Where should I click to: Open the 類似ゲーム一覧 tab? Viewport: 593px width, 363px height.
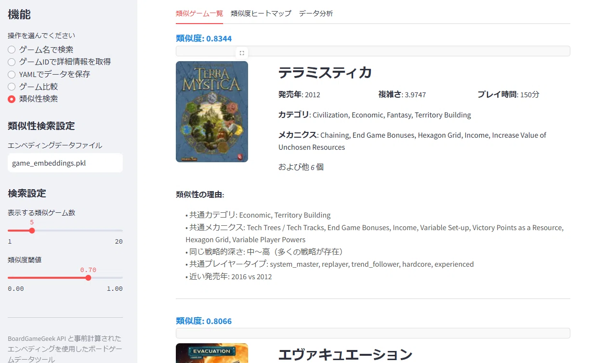tap(199, 13)
